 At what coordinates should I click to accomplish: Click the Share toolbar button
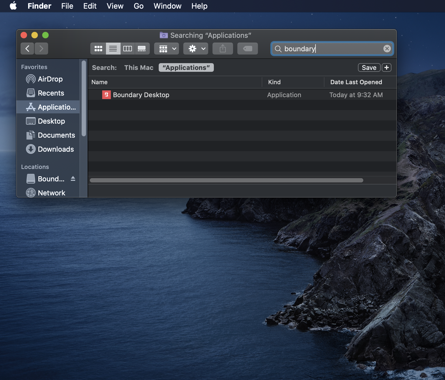[x=223, y=49]
